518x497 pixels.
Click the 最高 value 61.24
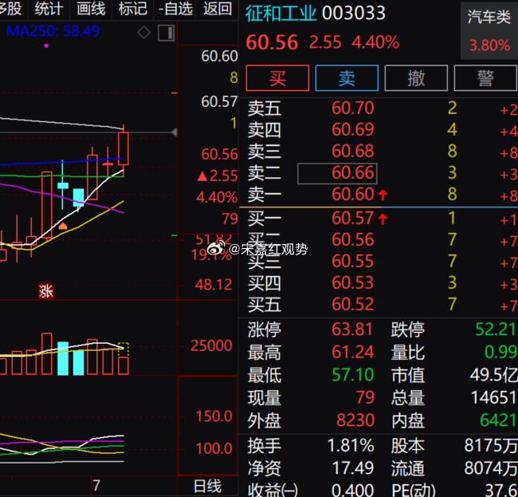(352, 352)
